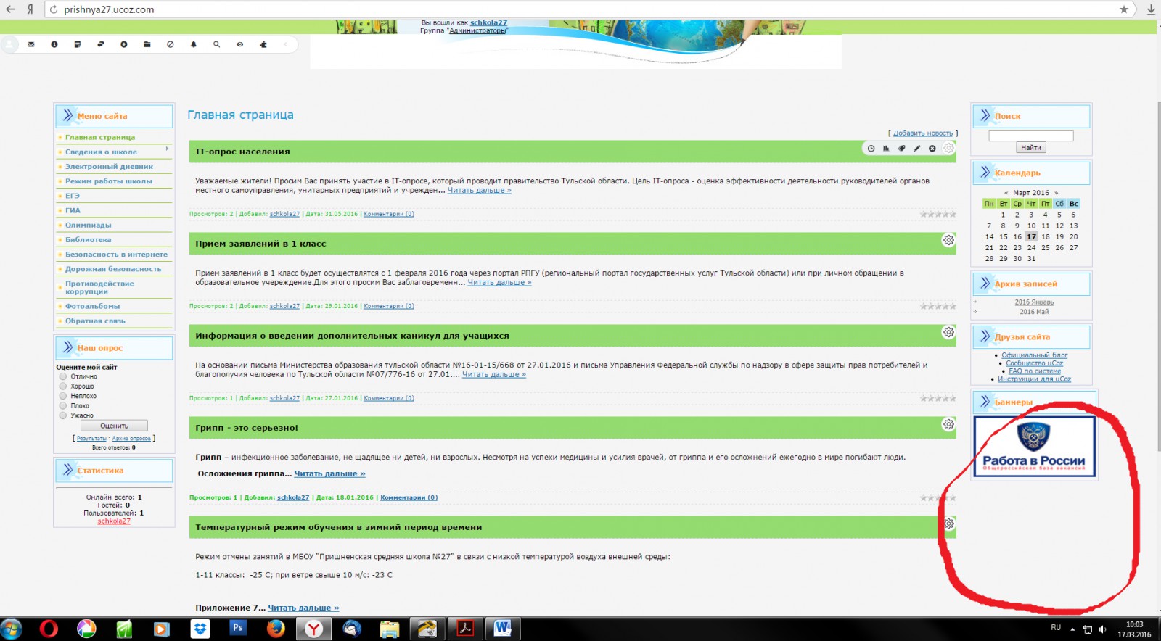Click the "Добавить новость" link
This screenshot has width=1161, height=641.
click(x=922, y=133)
